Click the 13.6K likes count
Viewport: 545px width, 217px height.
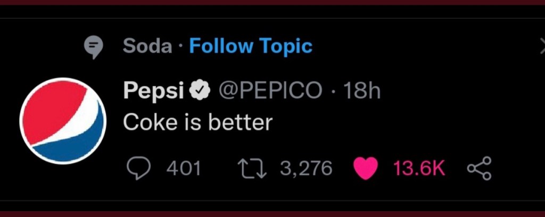pyautogui.click(x=419, y=168)
